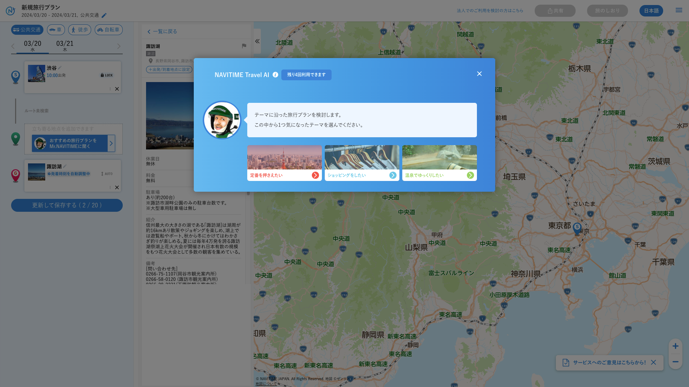Expand Mr.NAVITIME recommended plan arrow

(x=111, y=143)
